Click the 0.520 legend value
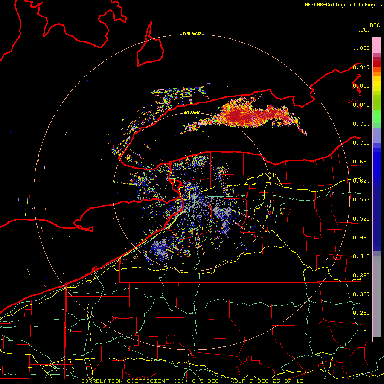This screenshot has width=384, height=384. click(x=361, y=219)
